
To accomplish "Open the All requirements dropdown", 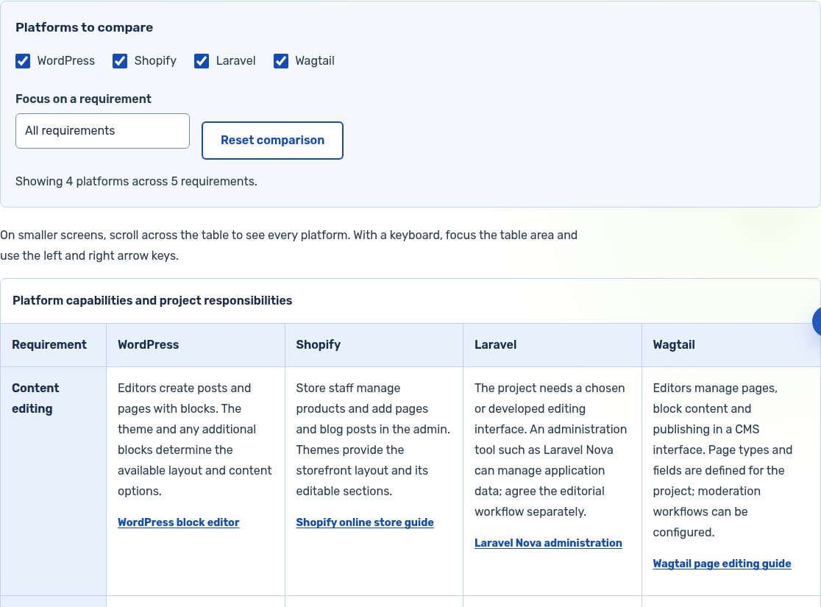I will pos(103,131).
